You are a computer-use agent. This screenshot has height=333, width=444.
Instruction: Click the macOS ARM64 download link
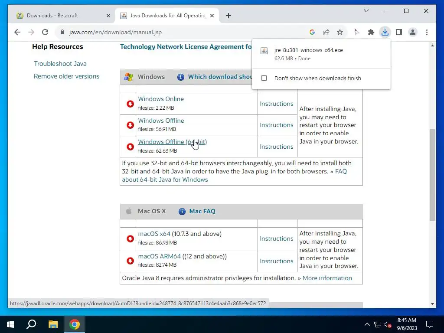(x=160, y=256)
